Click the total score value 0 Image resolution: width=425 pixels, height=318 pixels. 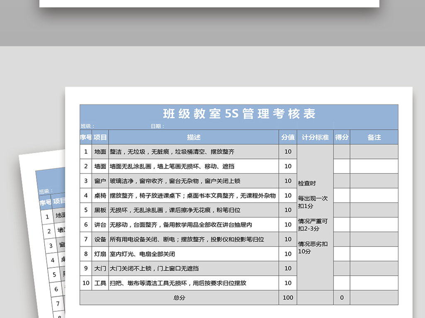click(x=341, y=297)
